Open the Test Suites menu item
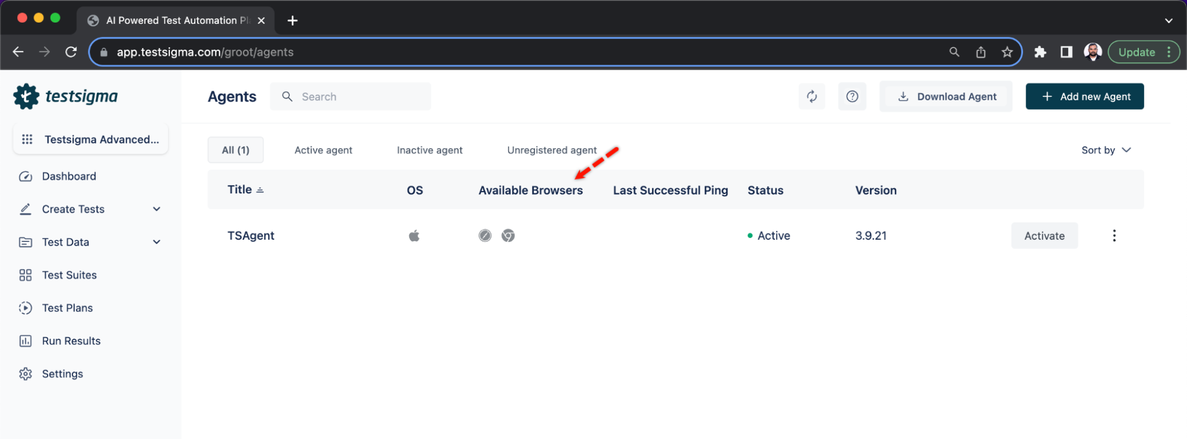This screenshot has width=1187, height=439. point(69,275)
